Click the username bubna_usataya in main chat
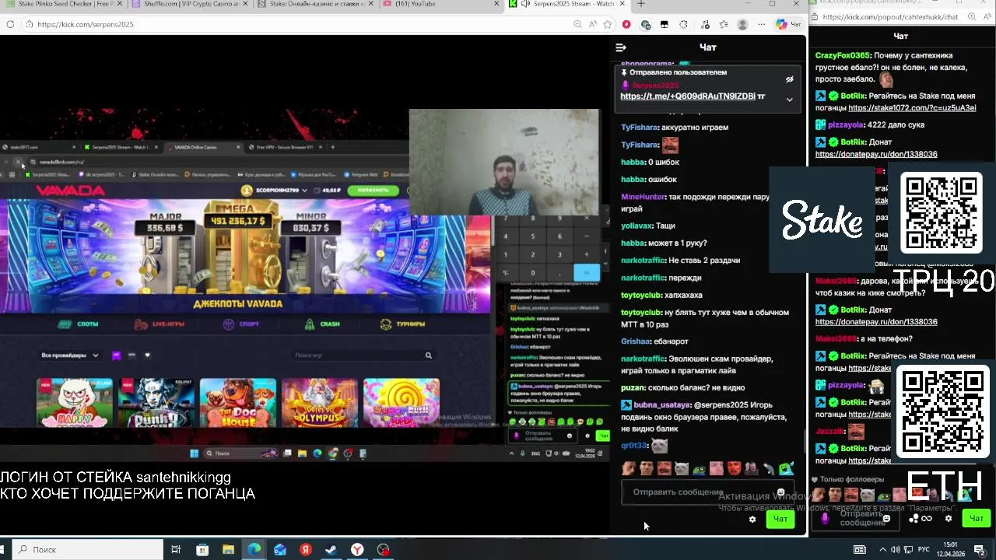The height and width of the screenshot is (560, 996). 662,405
